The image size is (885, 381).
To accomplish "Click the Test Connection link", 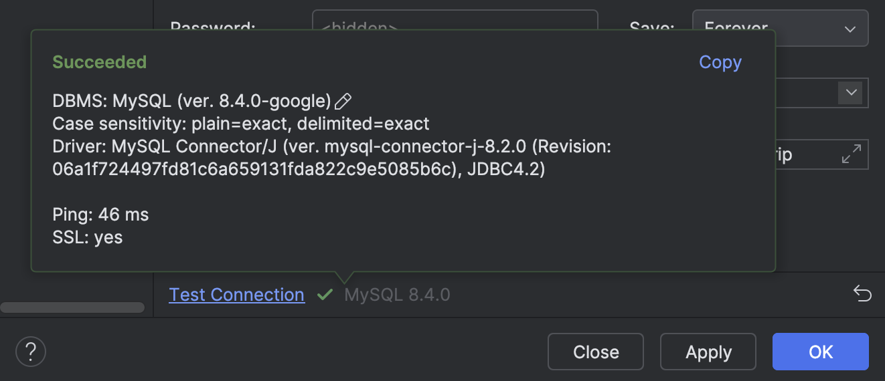I will point(236,295).
